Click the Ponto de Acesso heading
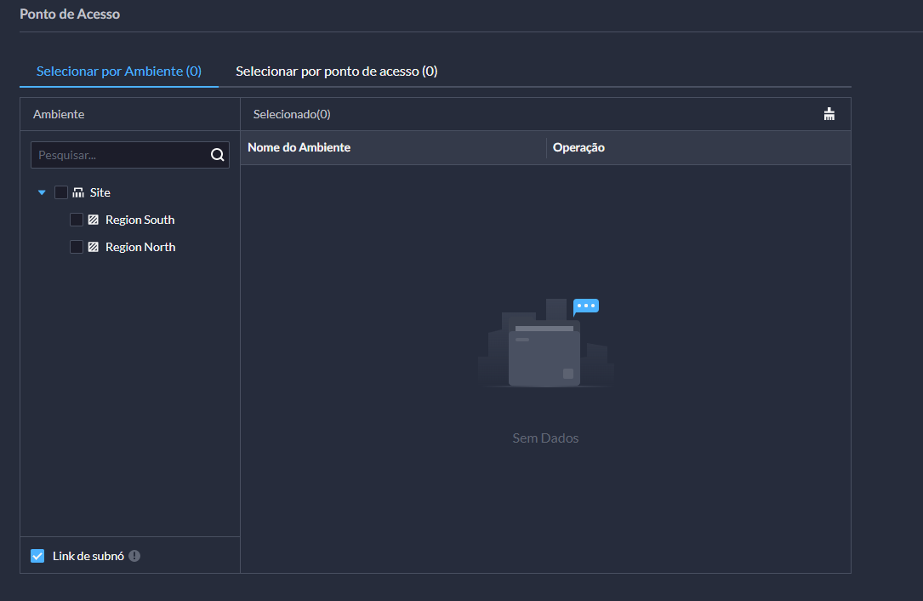Viewport: 923px width, 601px height. pos(70,14)
